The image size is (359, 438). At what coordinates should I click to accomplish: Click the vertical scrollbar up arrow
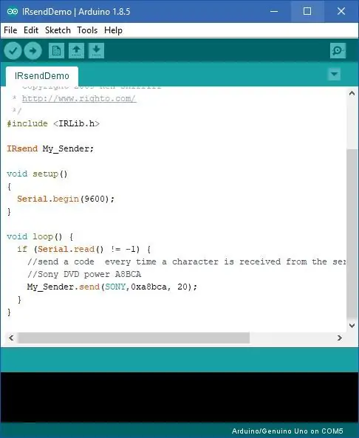point(352,94)
